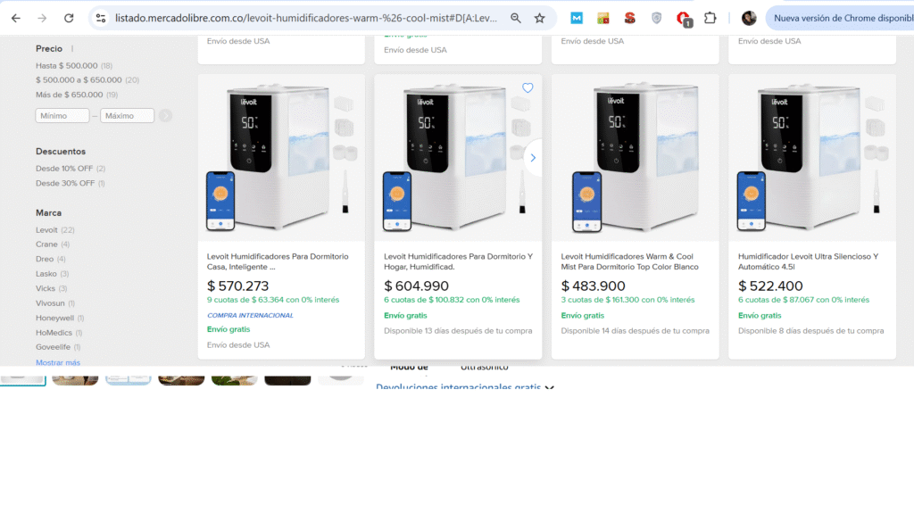Image resolution: width=914 pixels, height=530 pixels.
Task: Click the Mínimo price input field
Action: click(x=62, y=116)
